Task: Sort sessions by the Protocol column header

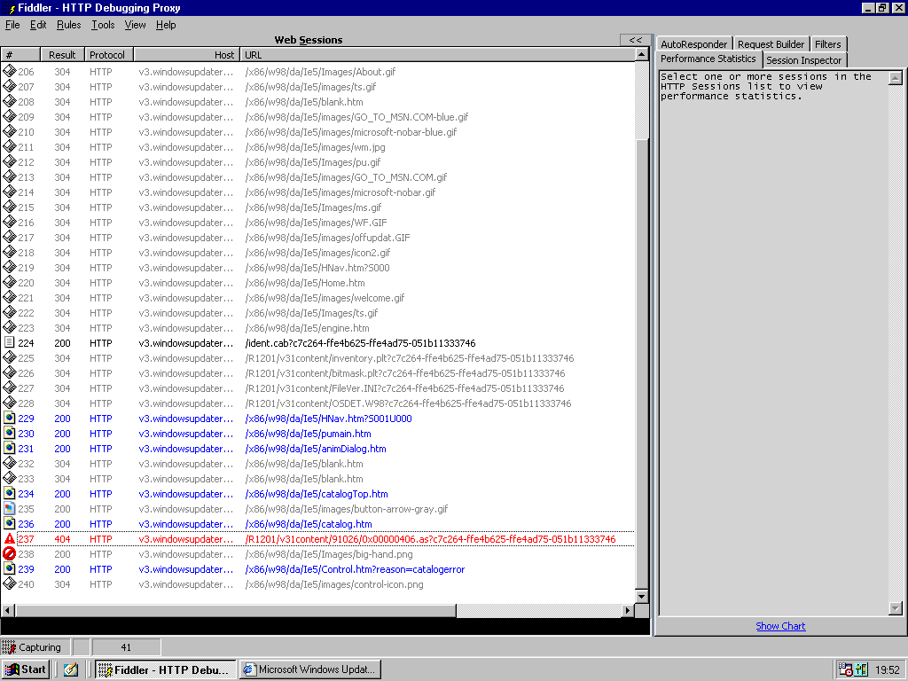Action: [109, 55]
